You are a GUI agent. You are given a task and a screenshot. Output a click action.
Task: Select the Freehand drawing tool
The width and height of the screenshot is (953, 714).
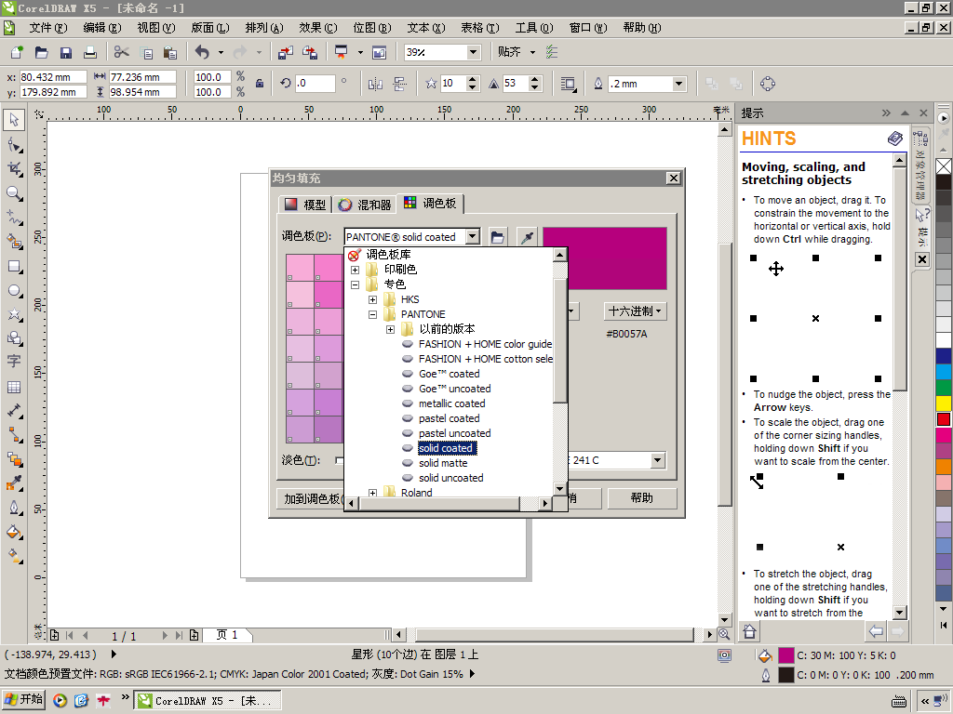pyautogui.click(x=14, y=218)
